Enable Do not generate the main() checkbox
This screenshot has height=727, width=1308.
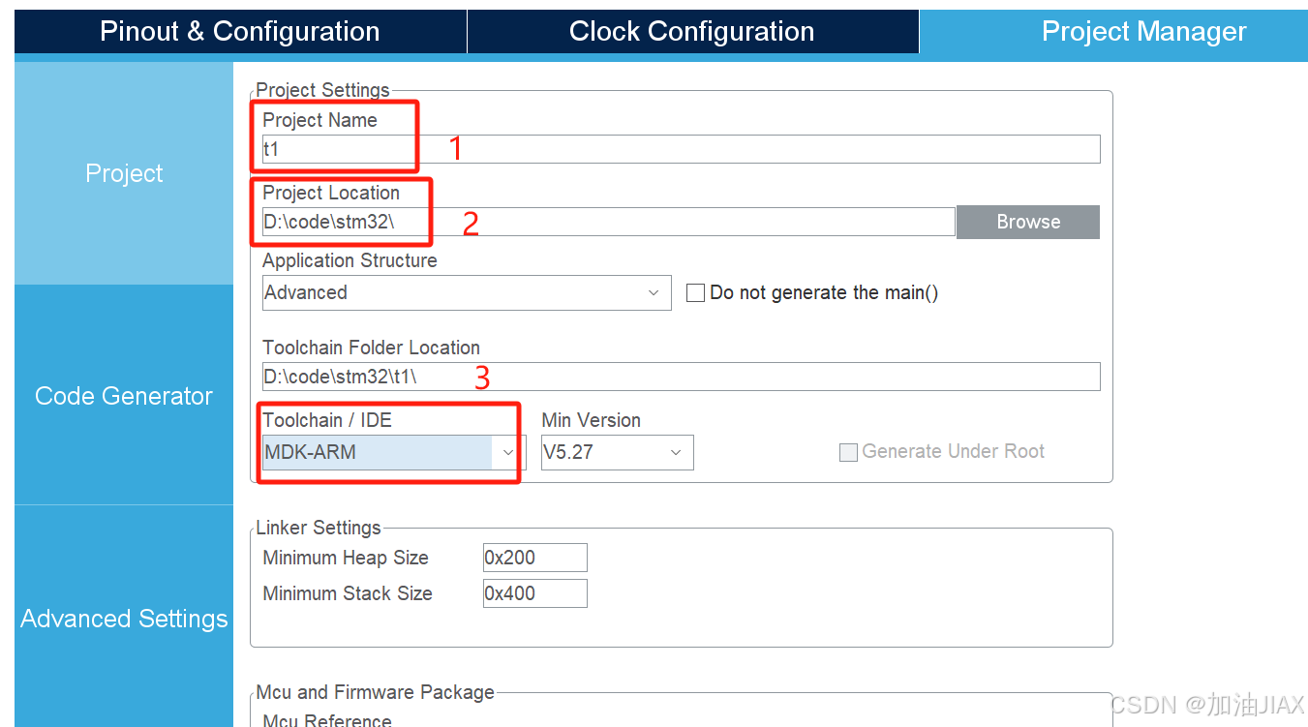point(695,292)
